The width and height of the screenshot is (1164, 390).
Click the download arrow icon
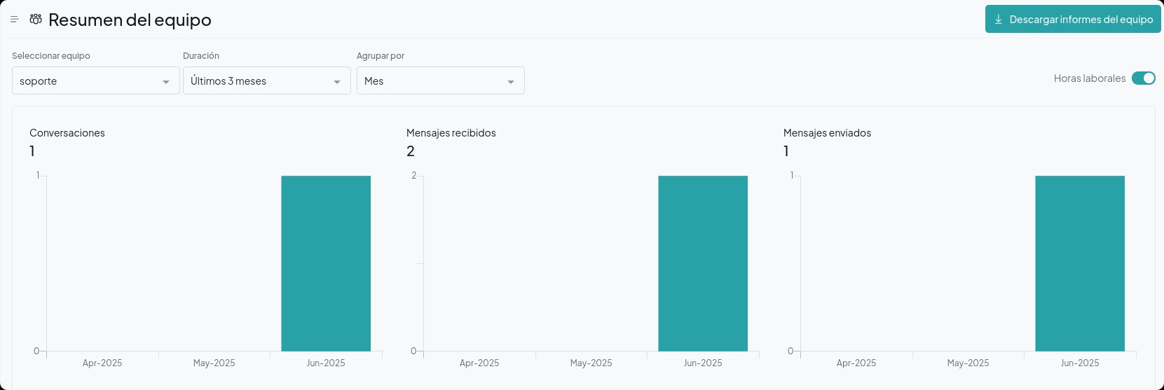tap(999, 20)
